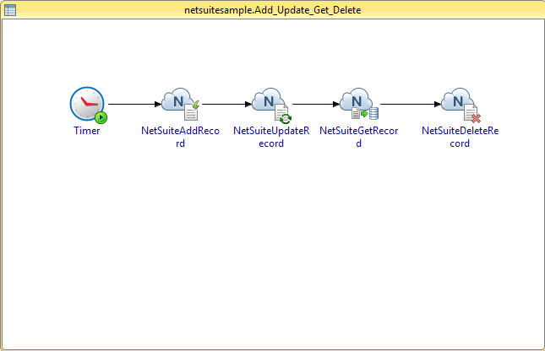Click the green refresh badge on update activity
The width and height of the screenshot is (545, 351).
coord(285,119)
